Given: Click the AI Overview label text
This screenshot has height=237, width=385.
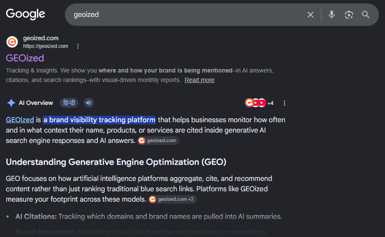Looking at the screenshot, I should [x=36, y=103].
